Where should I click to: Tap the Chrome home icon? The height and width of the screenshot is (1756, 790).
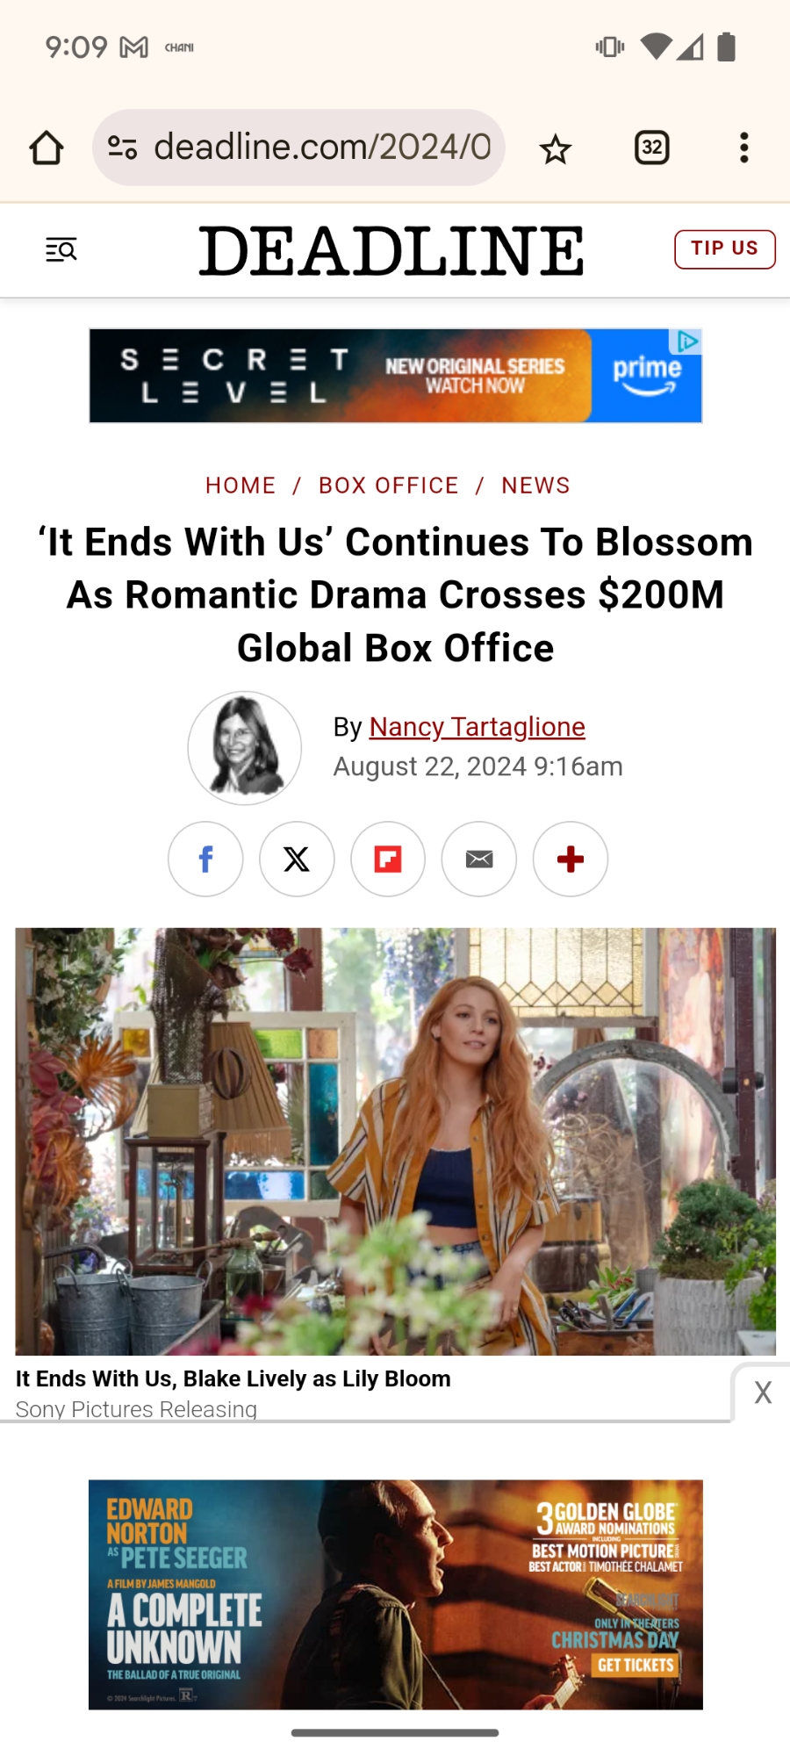[x=47, y=148]
